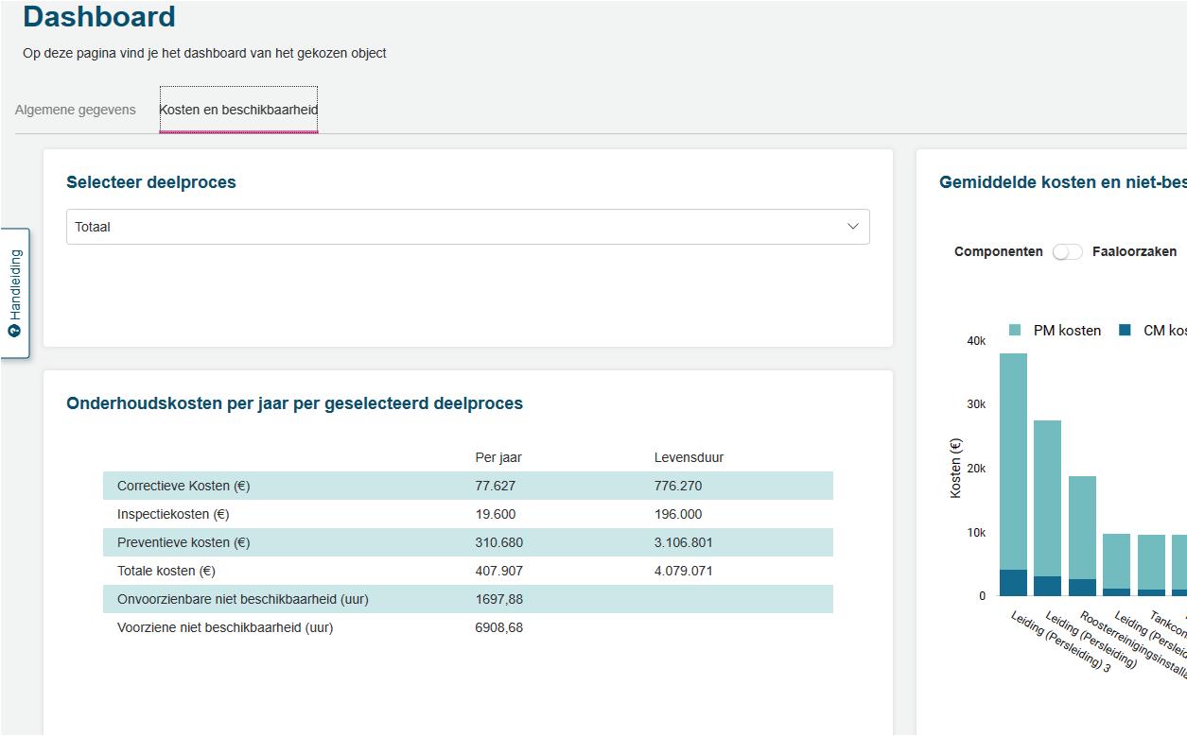This screenshot has height=736, width=1187.
Task: Toggle the Componenten/Faaloorzaken switch
Action: [x=1067, y=252]
